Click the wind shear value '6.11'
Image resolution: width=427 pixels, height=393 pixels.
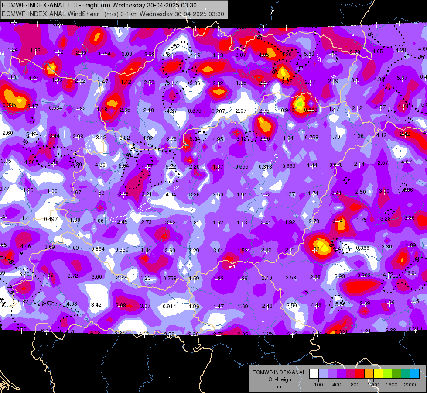coord(172,55)
